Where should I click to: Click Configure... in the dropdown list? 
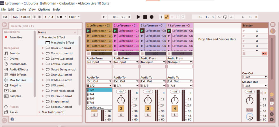[x=99, y=108]
